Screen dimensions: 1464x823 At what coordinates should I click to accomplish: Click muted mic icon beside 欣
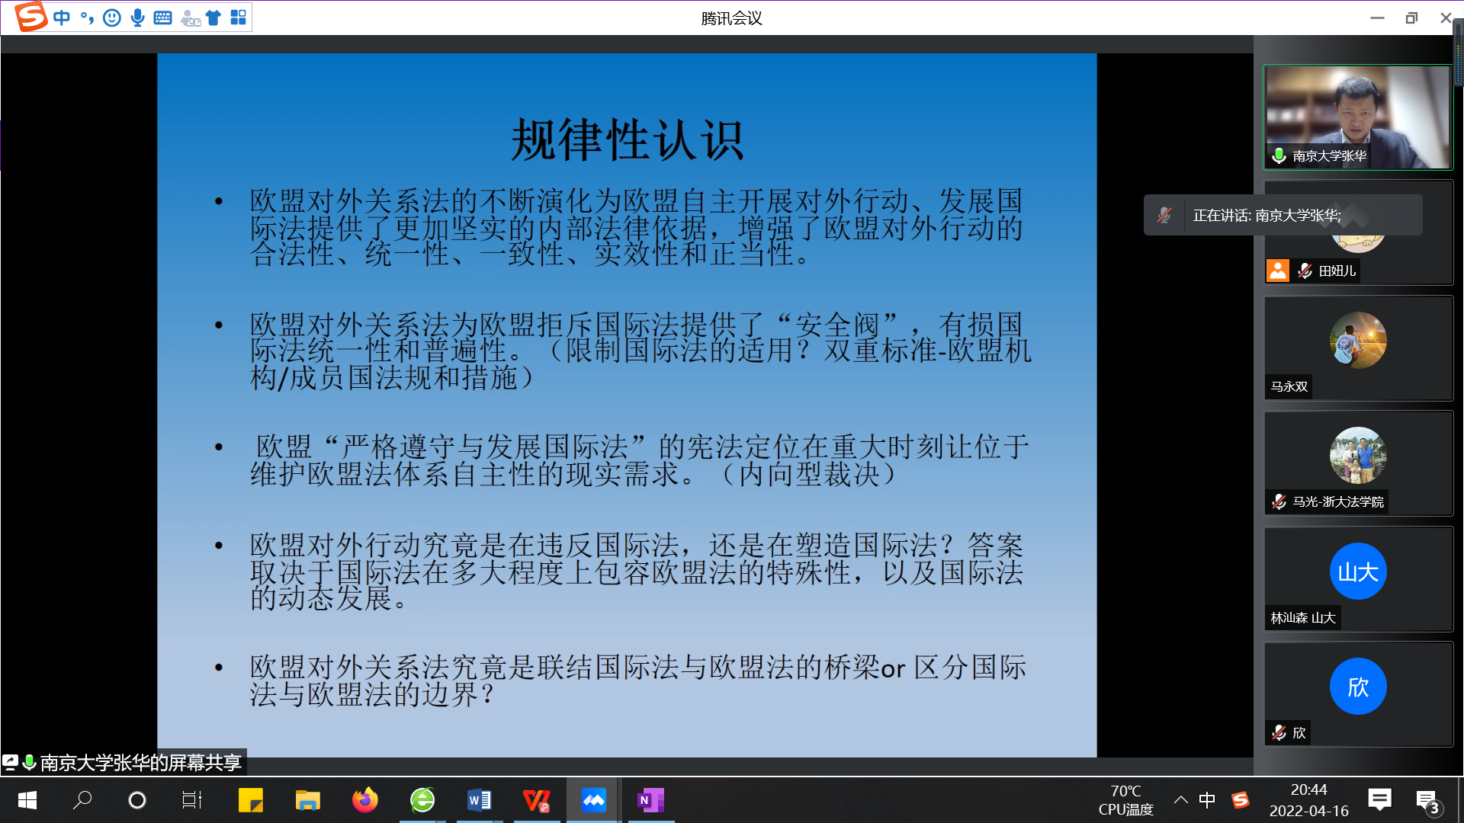click(1279, 732)
